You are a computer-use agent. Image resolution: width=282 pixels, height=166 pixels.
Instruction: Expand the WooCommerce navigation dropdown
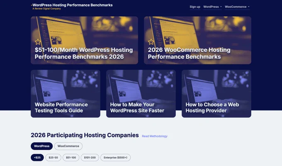(237, 7)
